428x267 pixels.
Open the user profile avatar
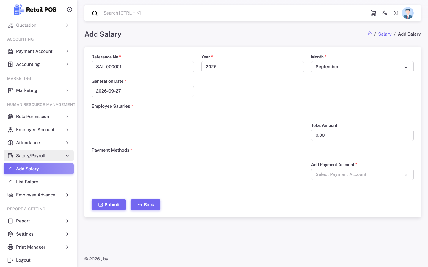click(x=408, y=13)
